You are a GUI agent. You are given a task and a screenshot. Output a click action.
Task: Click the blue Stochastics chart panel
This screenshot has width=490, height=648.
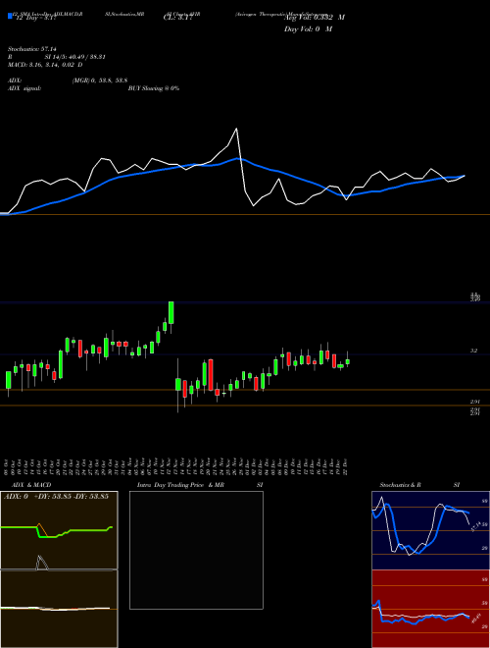(430, 530)
